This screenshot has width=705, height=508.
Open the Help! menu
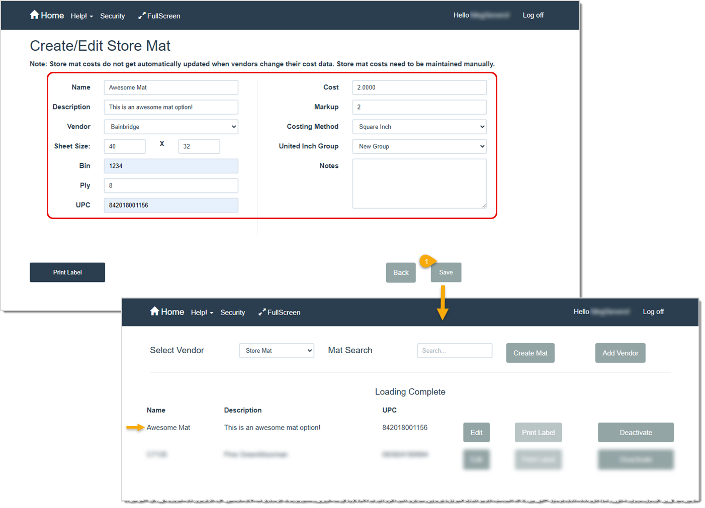click(x=81, y=16)
